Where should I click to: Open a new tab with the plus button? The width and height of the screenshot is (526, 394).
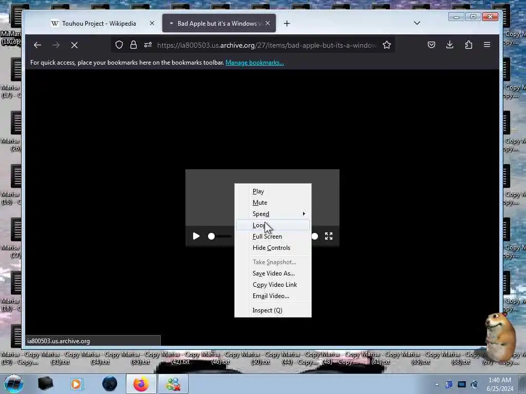click(287, 24)
